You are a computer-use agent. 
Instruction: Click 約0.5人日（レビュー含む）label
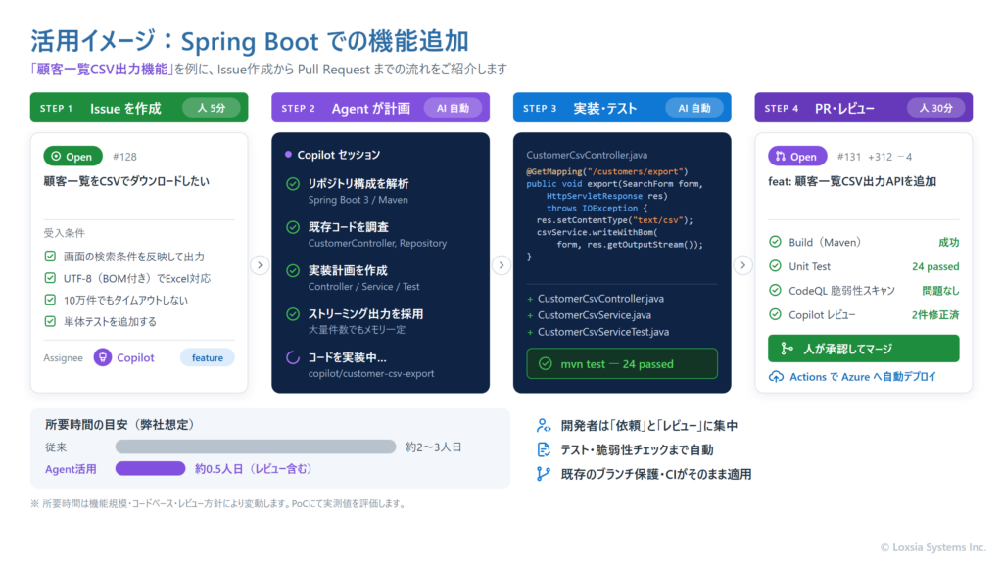click(x=254, y=469)
